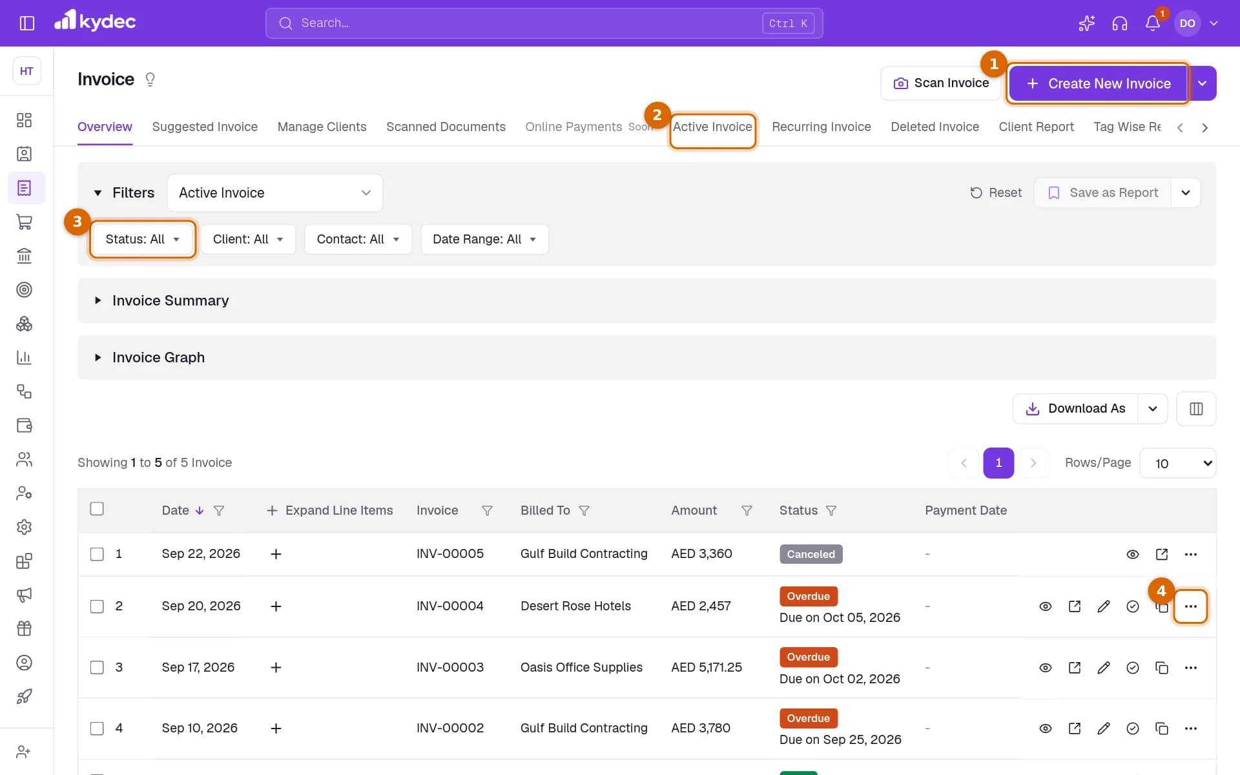View INV-00002 with eye icon
The height and width of the screenshot is (775, 1240).
1046,728
